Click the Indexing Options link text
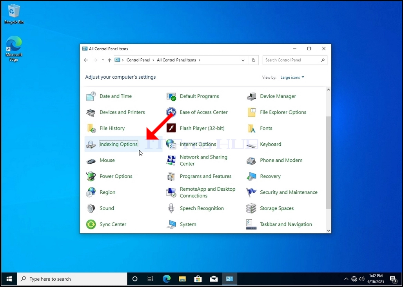 click(118, 144)
